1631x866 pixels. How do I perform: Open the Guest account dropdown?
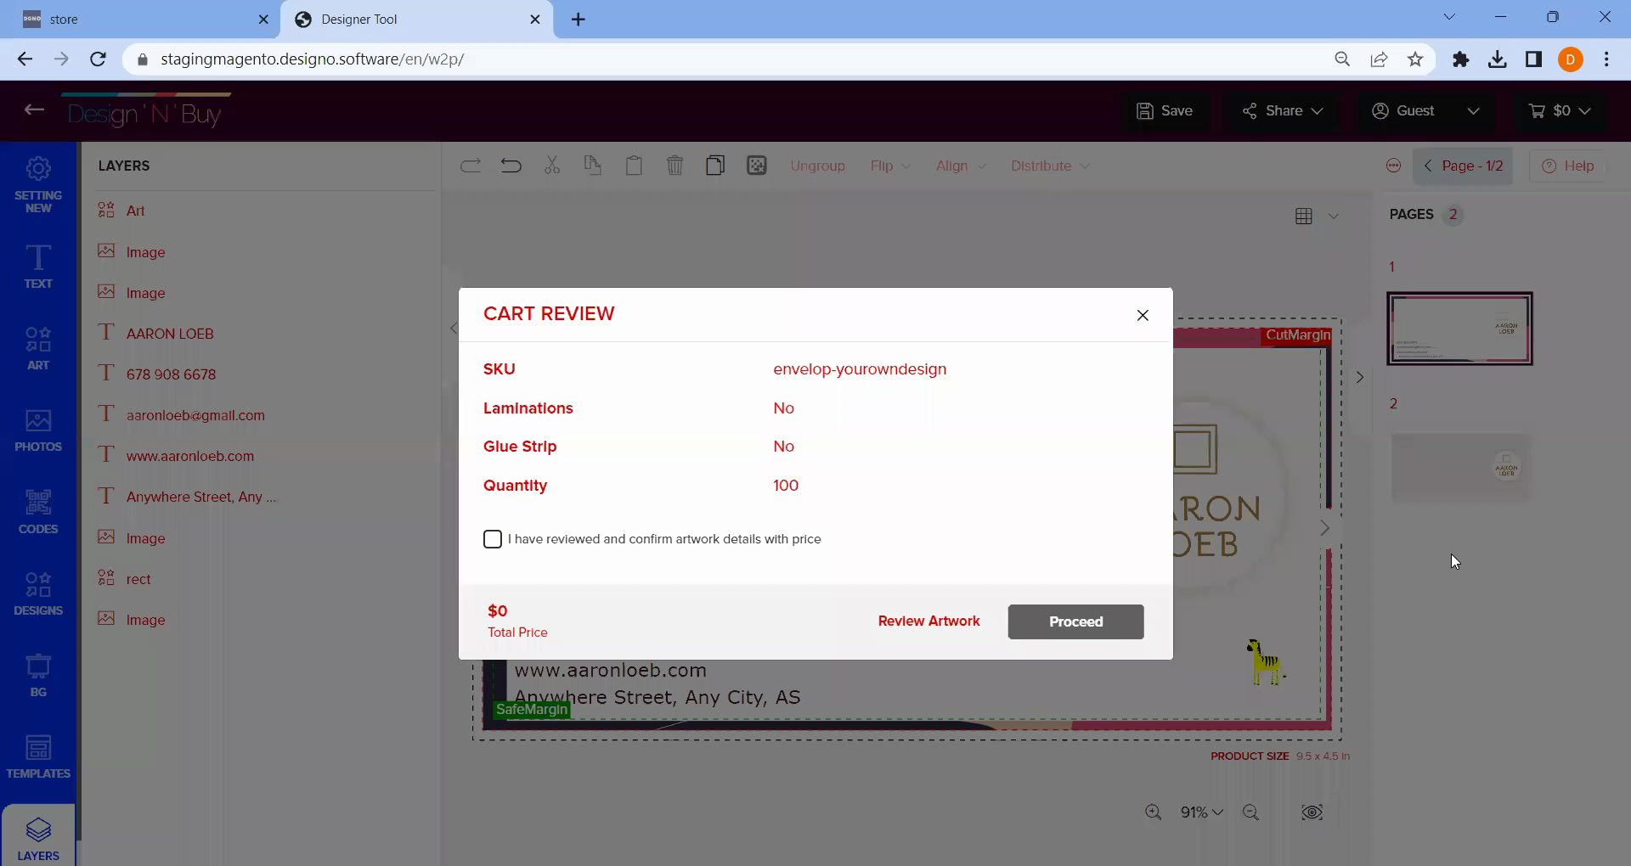(1425, 111)
